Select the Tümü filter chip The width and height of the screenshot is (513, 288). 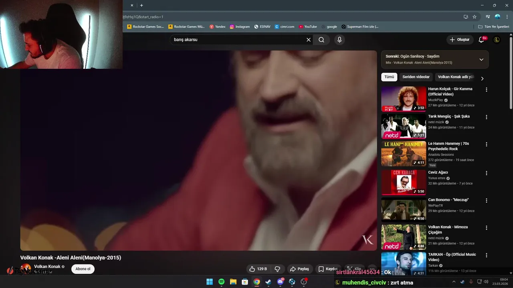click(389, 77)
